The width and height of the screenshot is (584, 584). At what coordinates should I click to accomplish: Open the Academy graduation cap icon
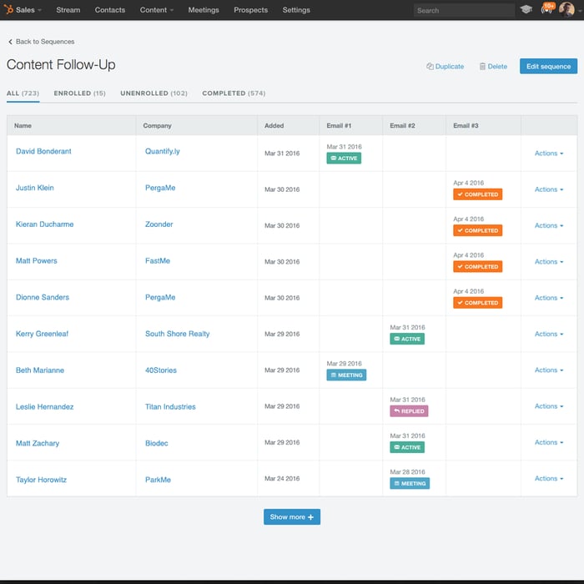[x=526, y=10]
